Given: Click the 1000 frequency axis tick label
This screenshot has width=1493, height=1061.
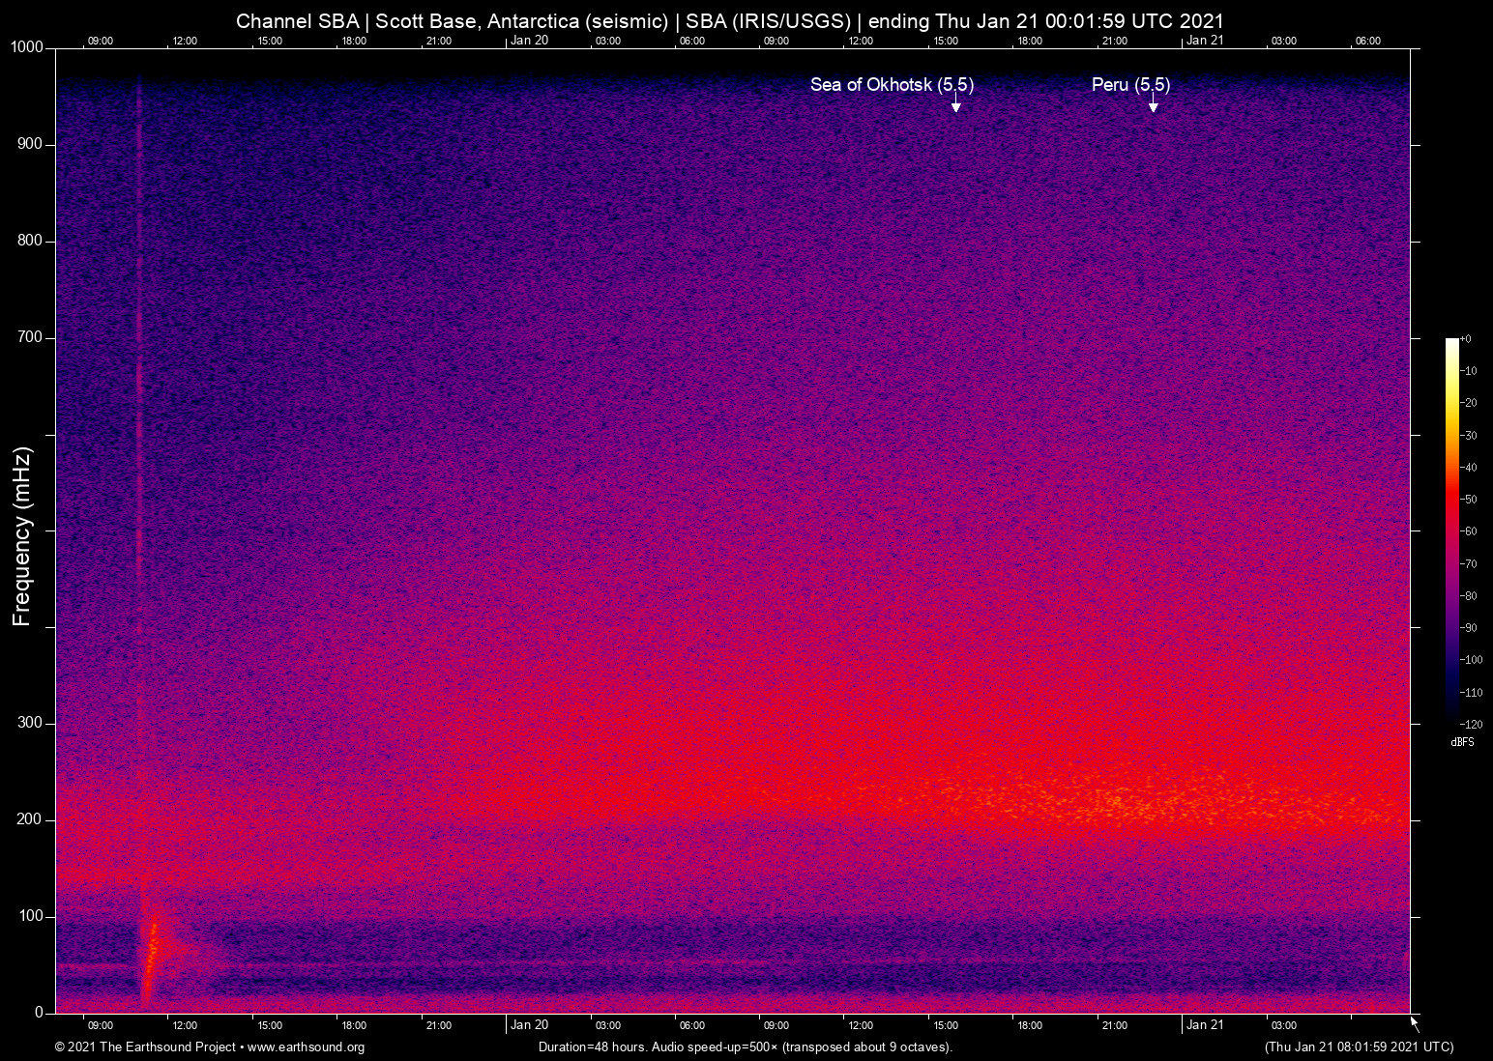Looking at the screenshot, I should 26,47.
